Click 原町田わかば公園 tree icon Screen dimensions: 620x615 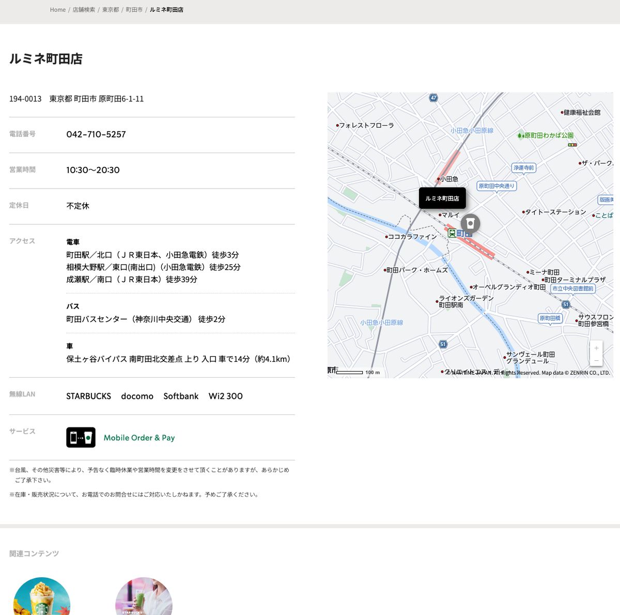point(521,136)
